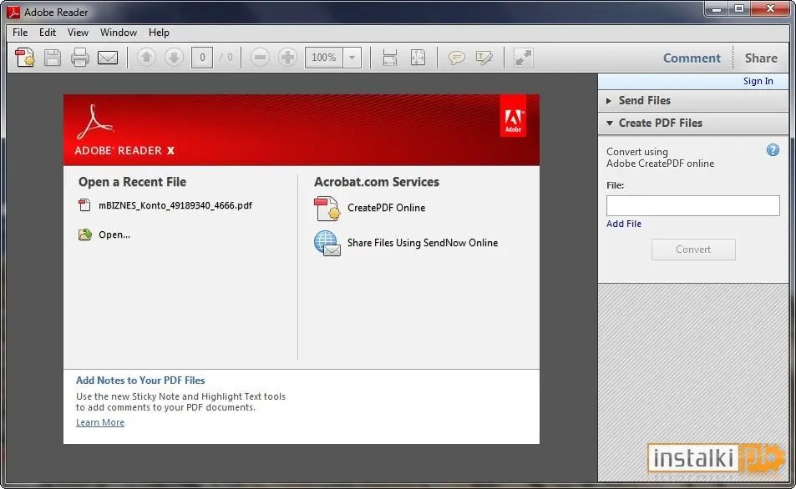
Task: Open the View menu
Action: 78,33
